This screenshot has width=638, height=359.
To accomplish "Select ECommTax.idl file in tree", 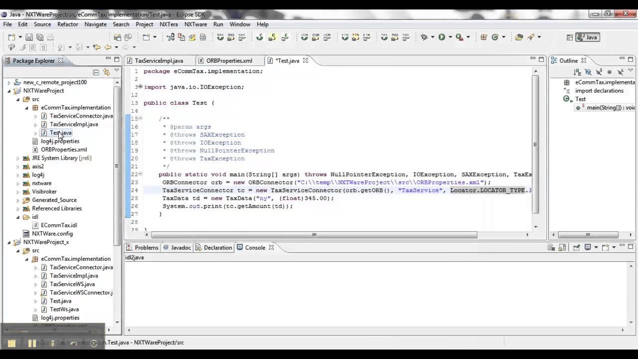I will [x=59, y=225].
